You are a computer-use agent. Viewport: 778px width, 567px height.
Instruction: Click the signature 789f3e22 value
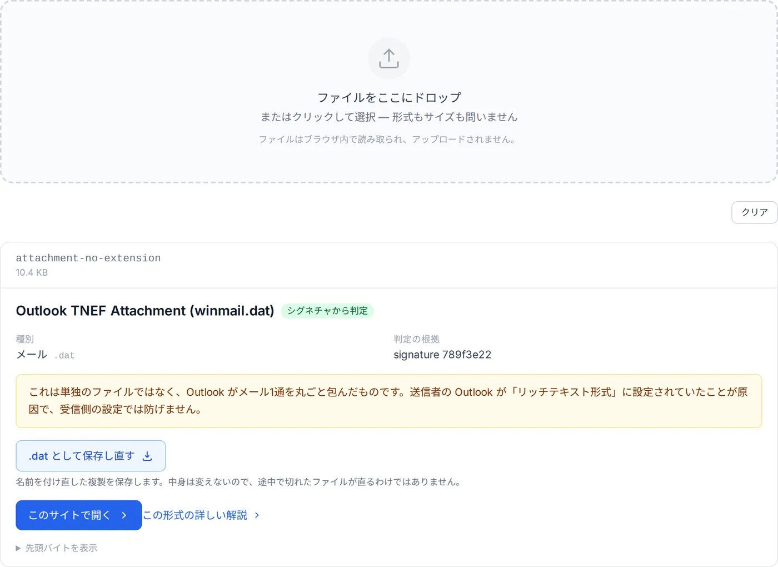point(442,355)
